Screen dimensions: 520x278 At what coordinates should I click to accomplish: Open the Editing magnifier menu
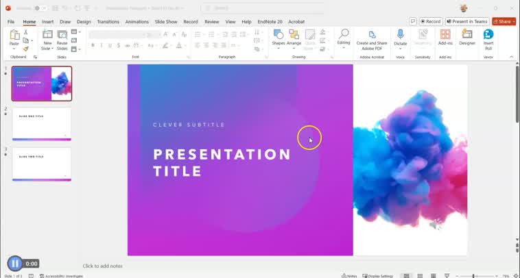344,38
